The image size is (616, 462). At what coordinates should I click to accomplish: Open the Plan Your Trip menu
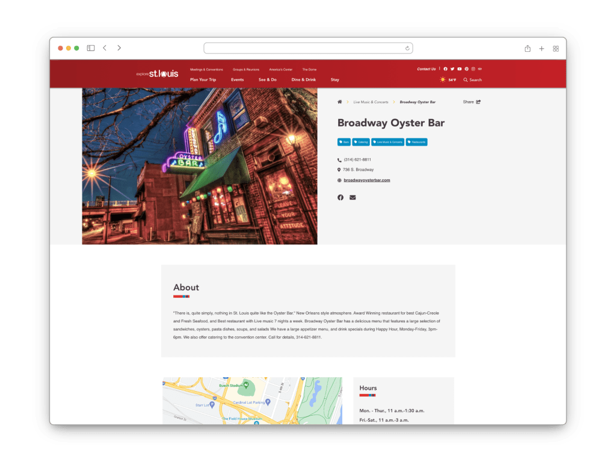pyautogui.click(x=203, y=79)
